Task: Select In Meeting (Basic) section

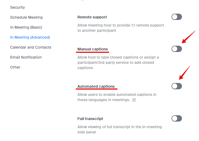Action: 26,27
